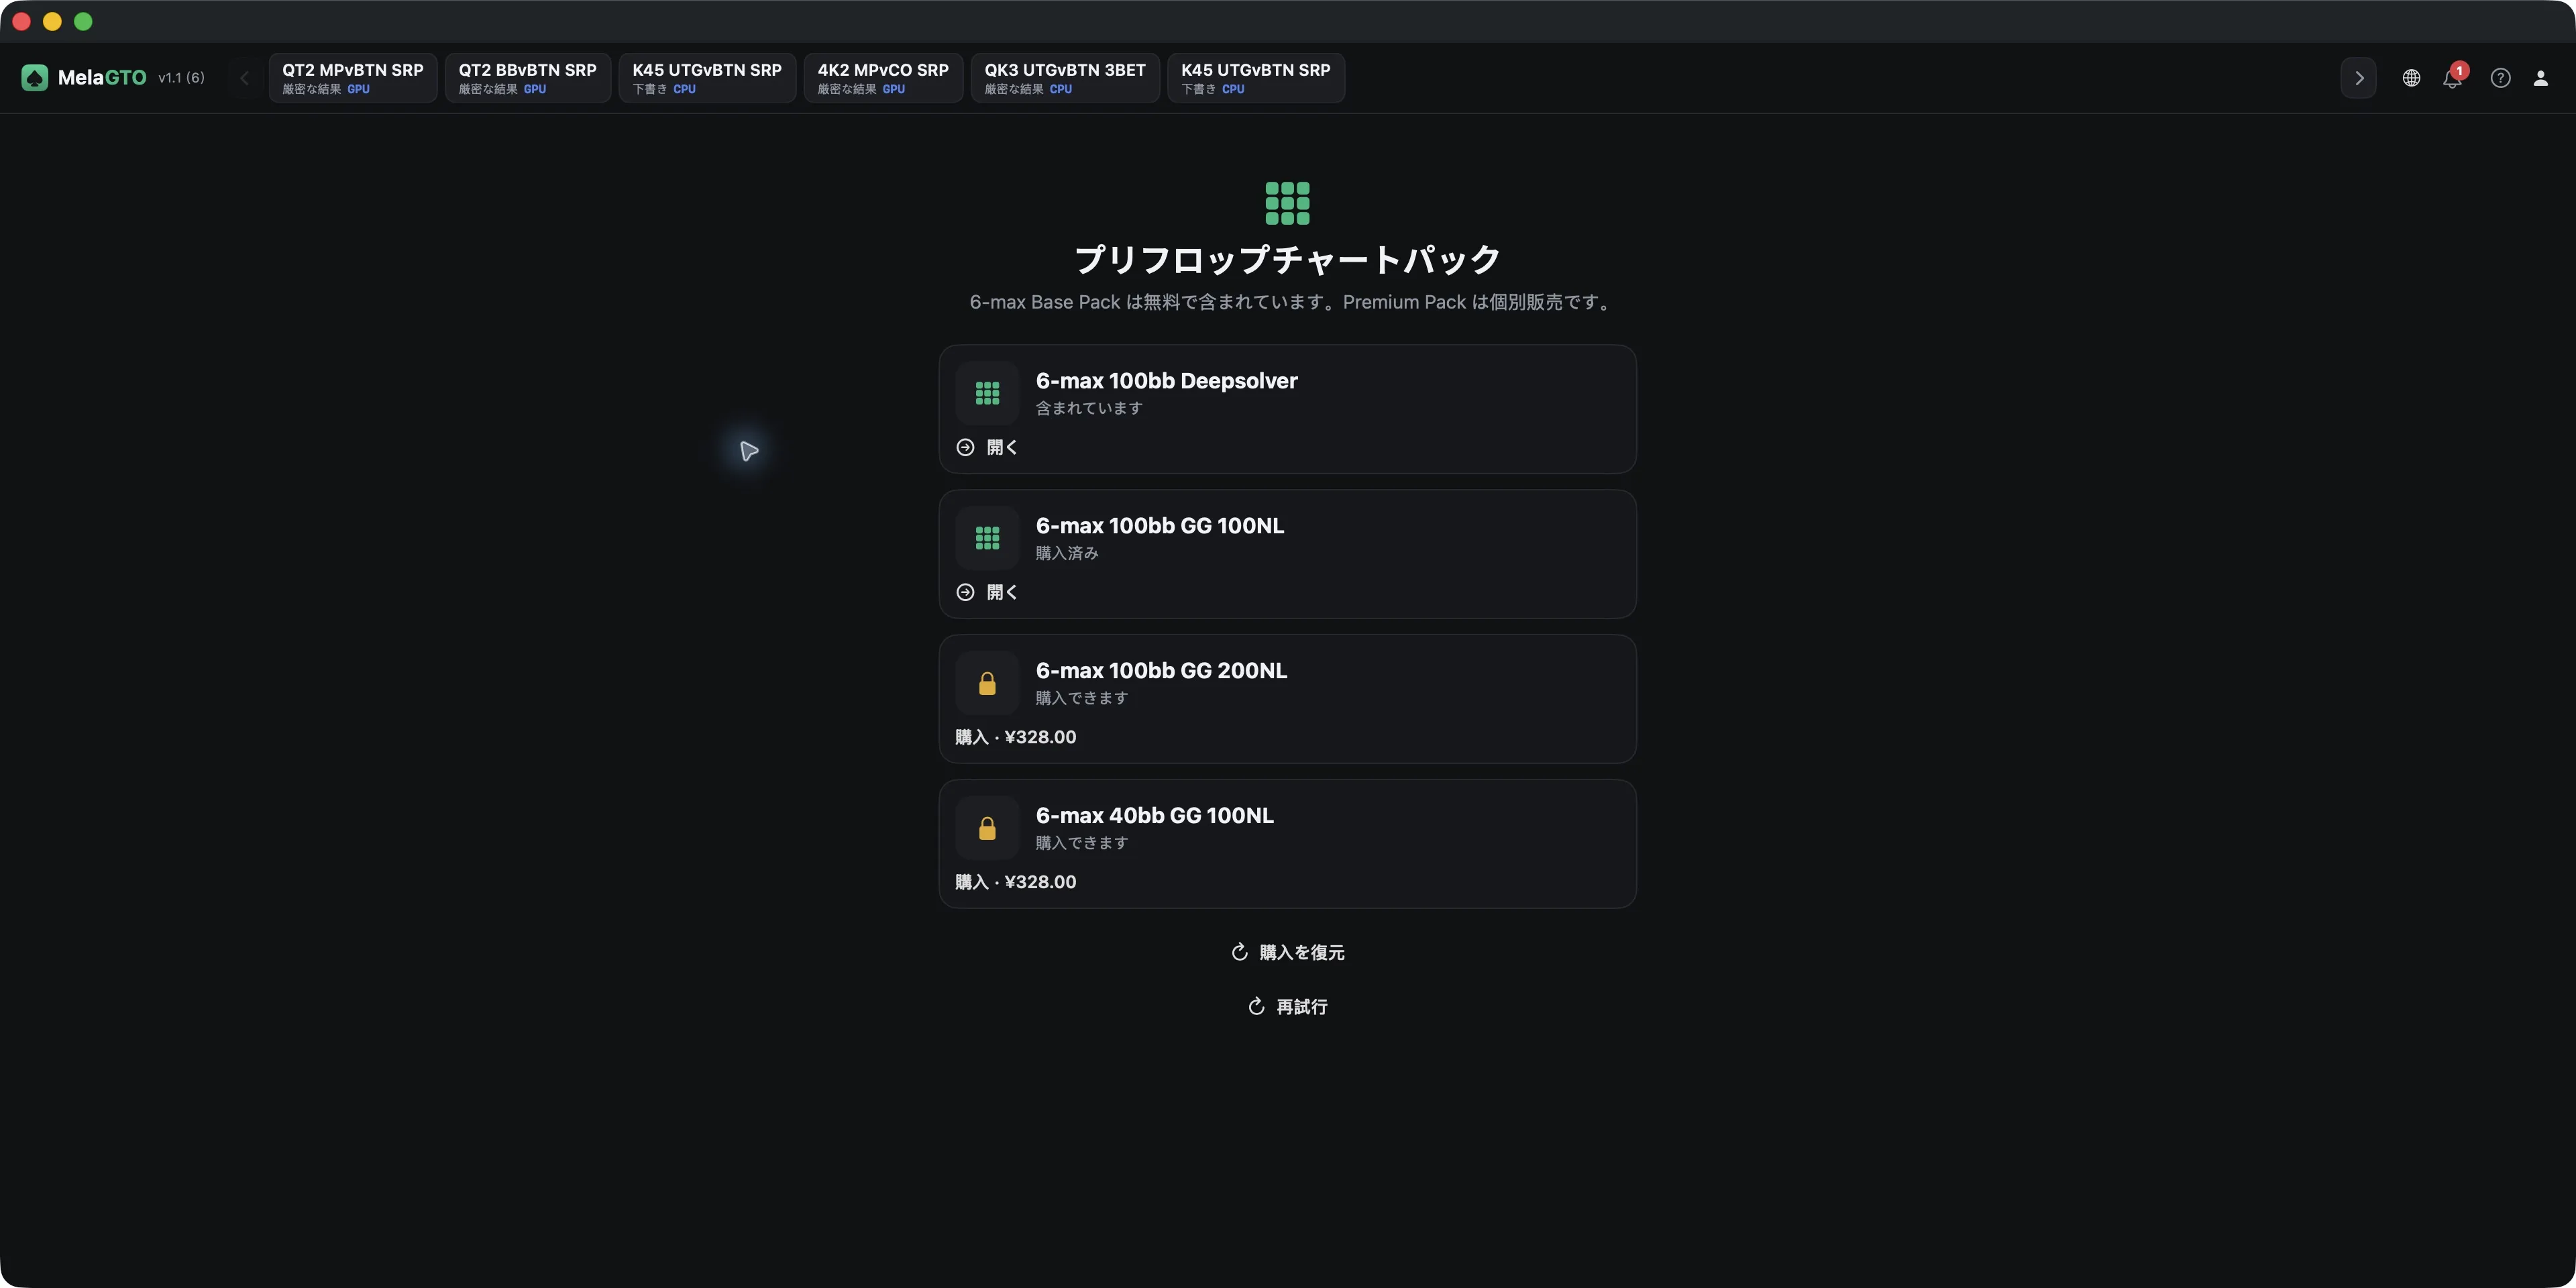
Task: Click 購入を復元 restore purchases
Action: [1287, 952]
